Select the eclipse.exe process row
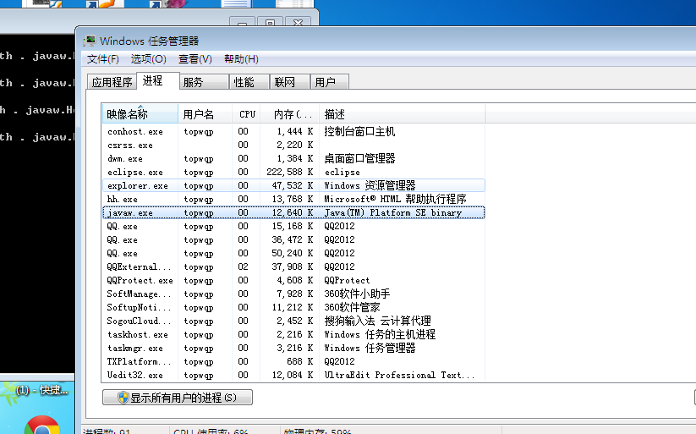The image size is (696, 434). click(293, 172)
